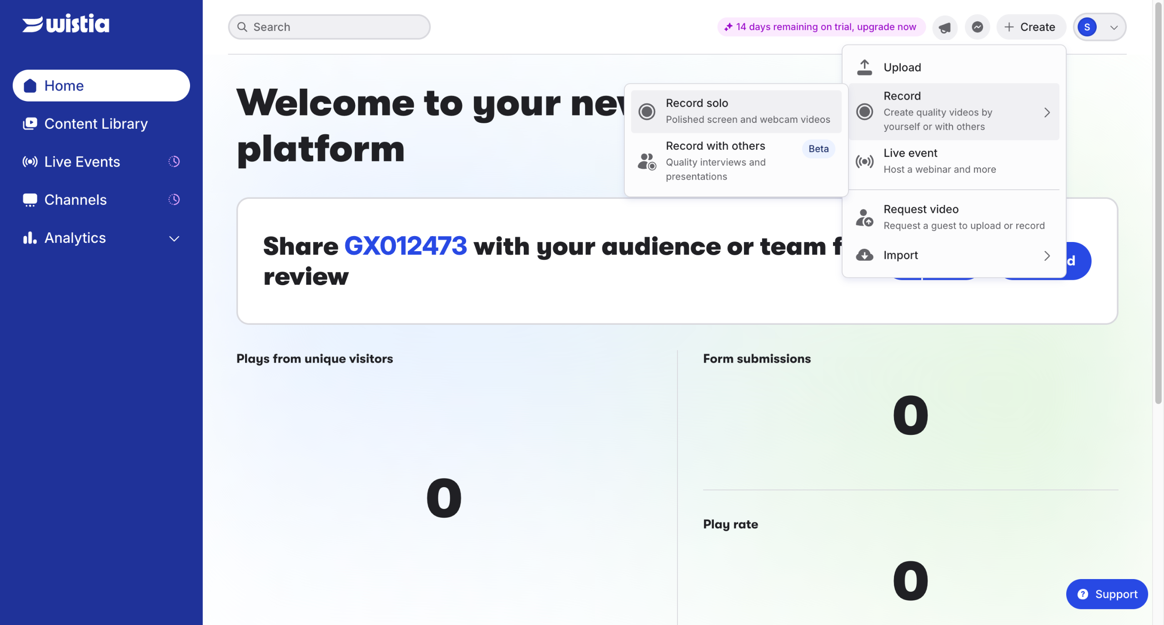Click the Form submissions heading

click(757, 359)
